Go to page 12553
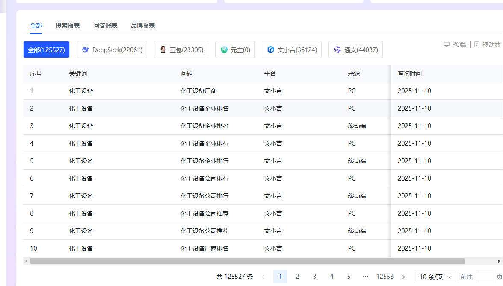 point(385,277)
